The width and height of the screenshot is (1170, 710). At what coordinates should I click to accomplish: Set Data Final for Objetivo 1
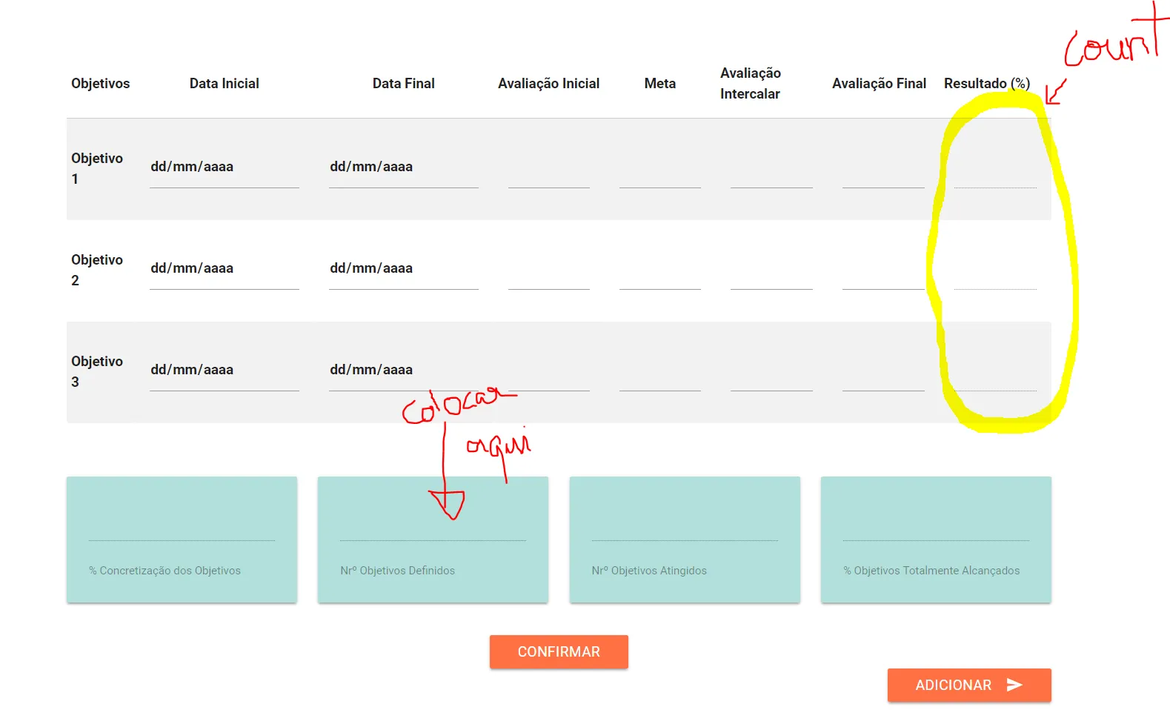click(x=404, y=167)
